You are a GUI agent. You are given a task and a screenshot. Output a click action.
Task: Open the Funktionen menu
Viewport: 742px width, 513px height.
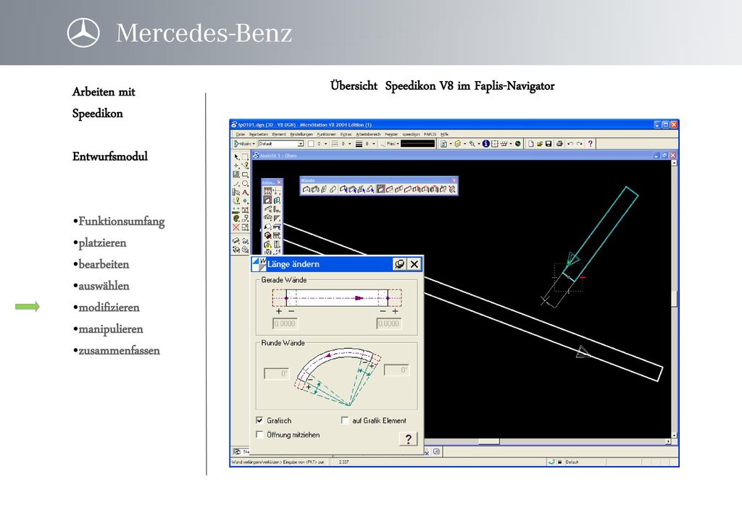tap(327, 134)
